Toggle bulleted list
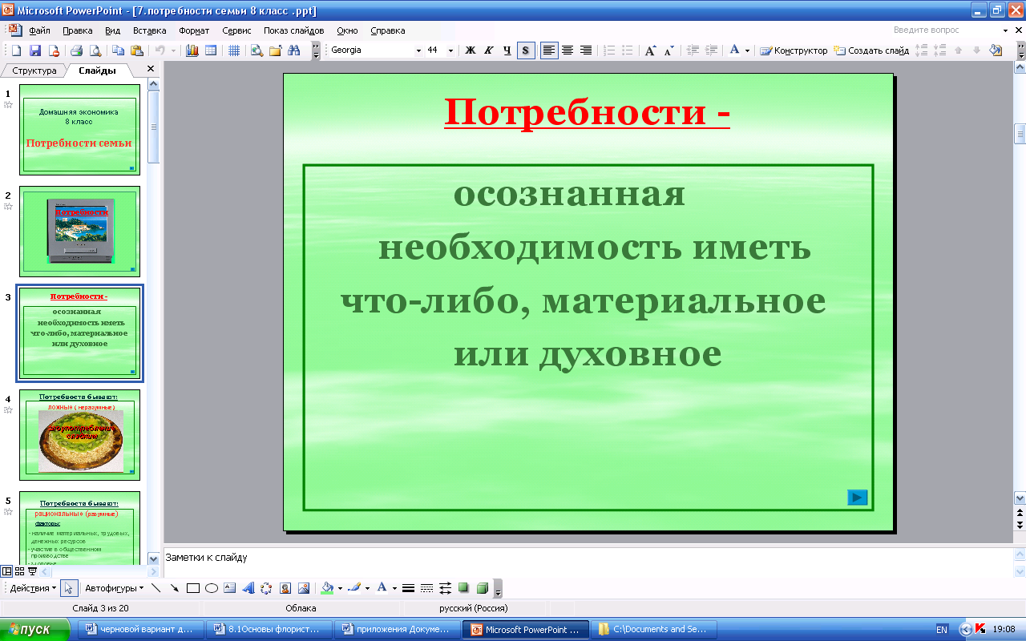Image resolution: width=1026 pixels, height=641 pixels. (x=628, y=50)
